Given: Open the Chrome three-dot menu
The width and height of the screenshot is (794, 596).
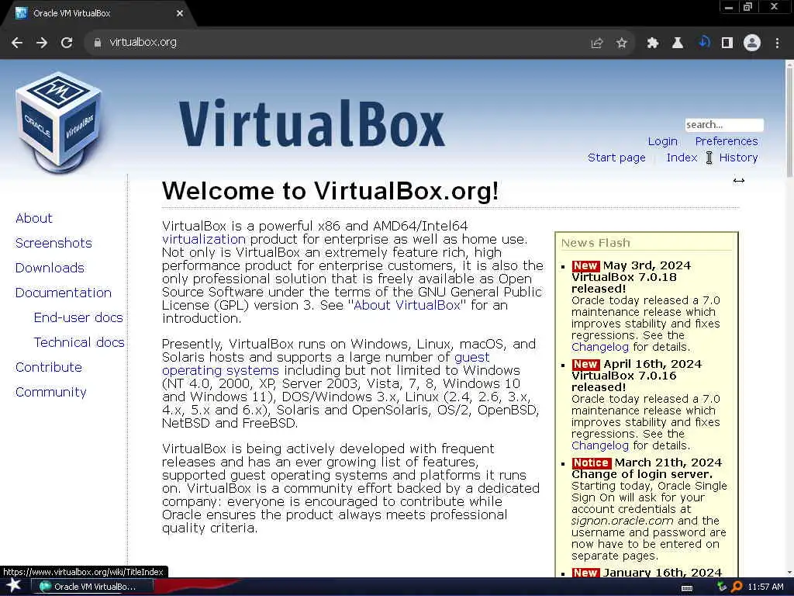Looking at the screenshot, I should coord(777,43).
